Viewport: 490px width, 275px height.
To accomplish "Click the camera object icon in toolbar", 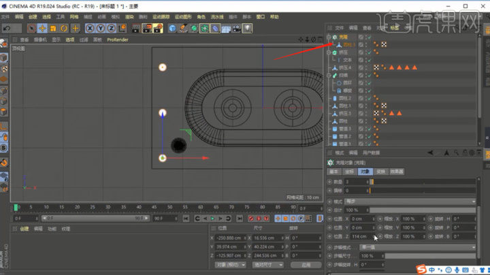I will click(236, 28).
